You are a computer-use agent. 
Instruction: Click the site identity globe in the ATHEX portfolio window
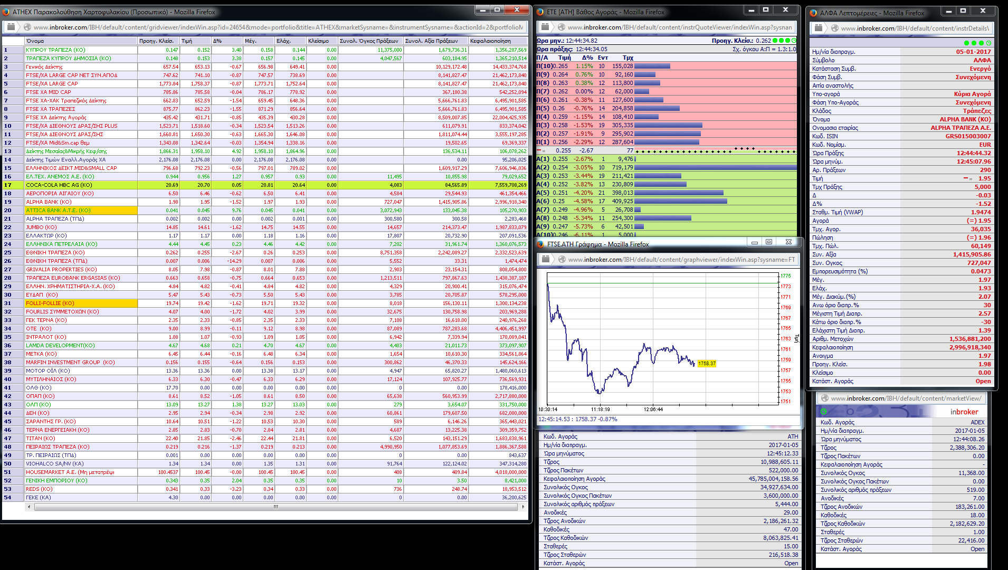point(27,27)
